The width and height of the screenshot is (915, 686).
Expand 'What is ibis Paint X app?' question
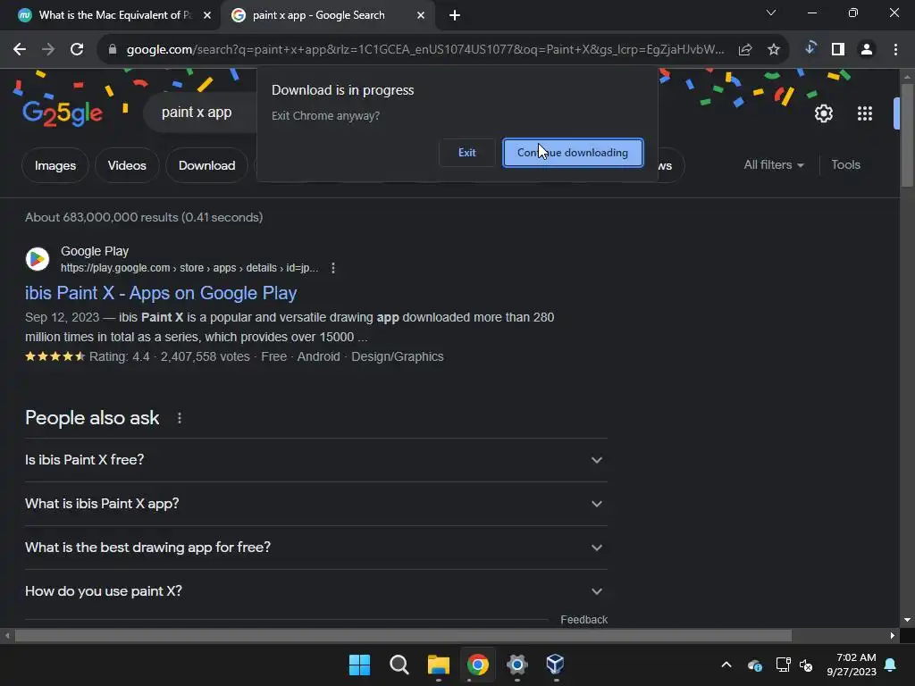tap(315, 504)
